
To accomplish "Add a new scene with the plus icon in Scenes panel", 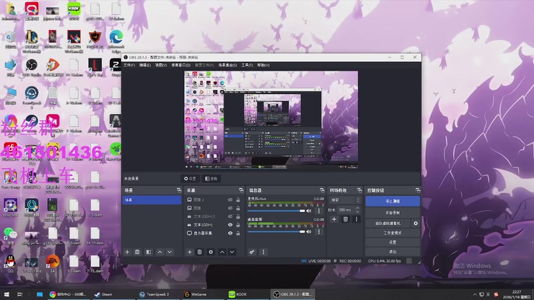I will coord(127,252).
